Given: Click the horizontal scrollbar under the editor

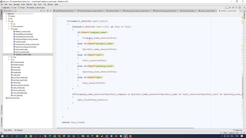Looking at the screenshot, I should click(126, 128).
